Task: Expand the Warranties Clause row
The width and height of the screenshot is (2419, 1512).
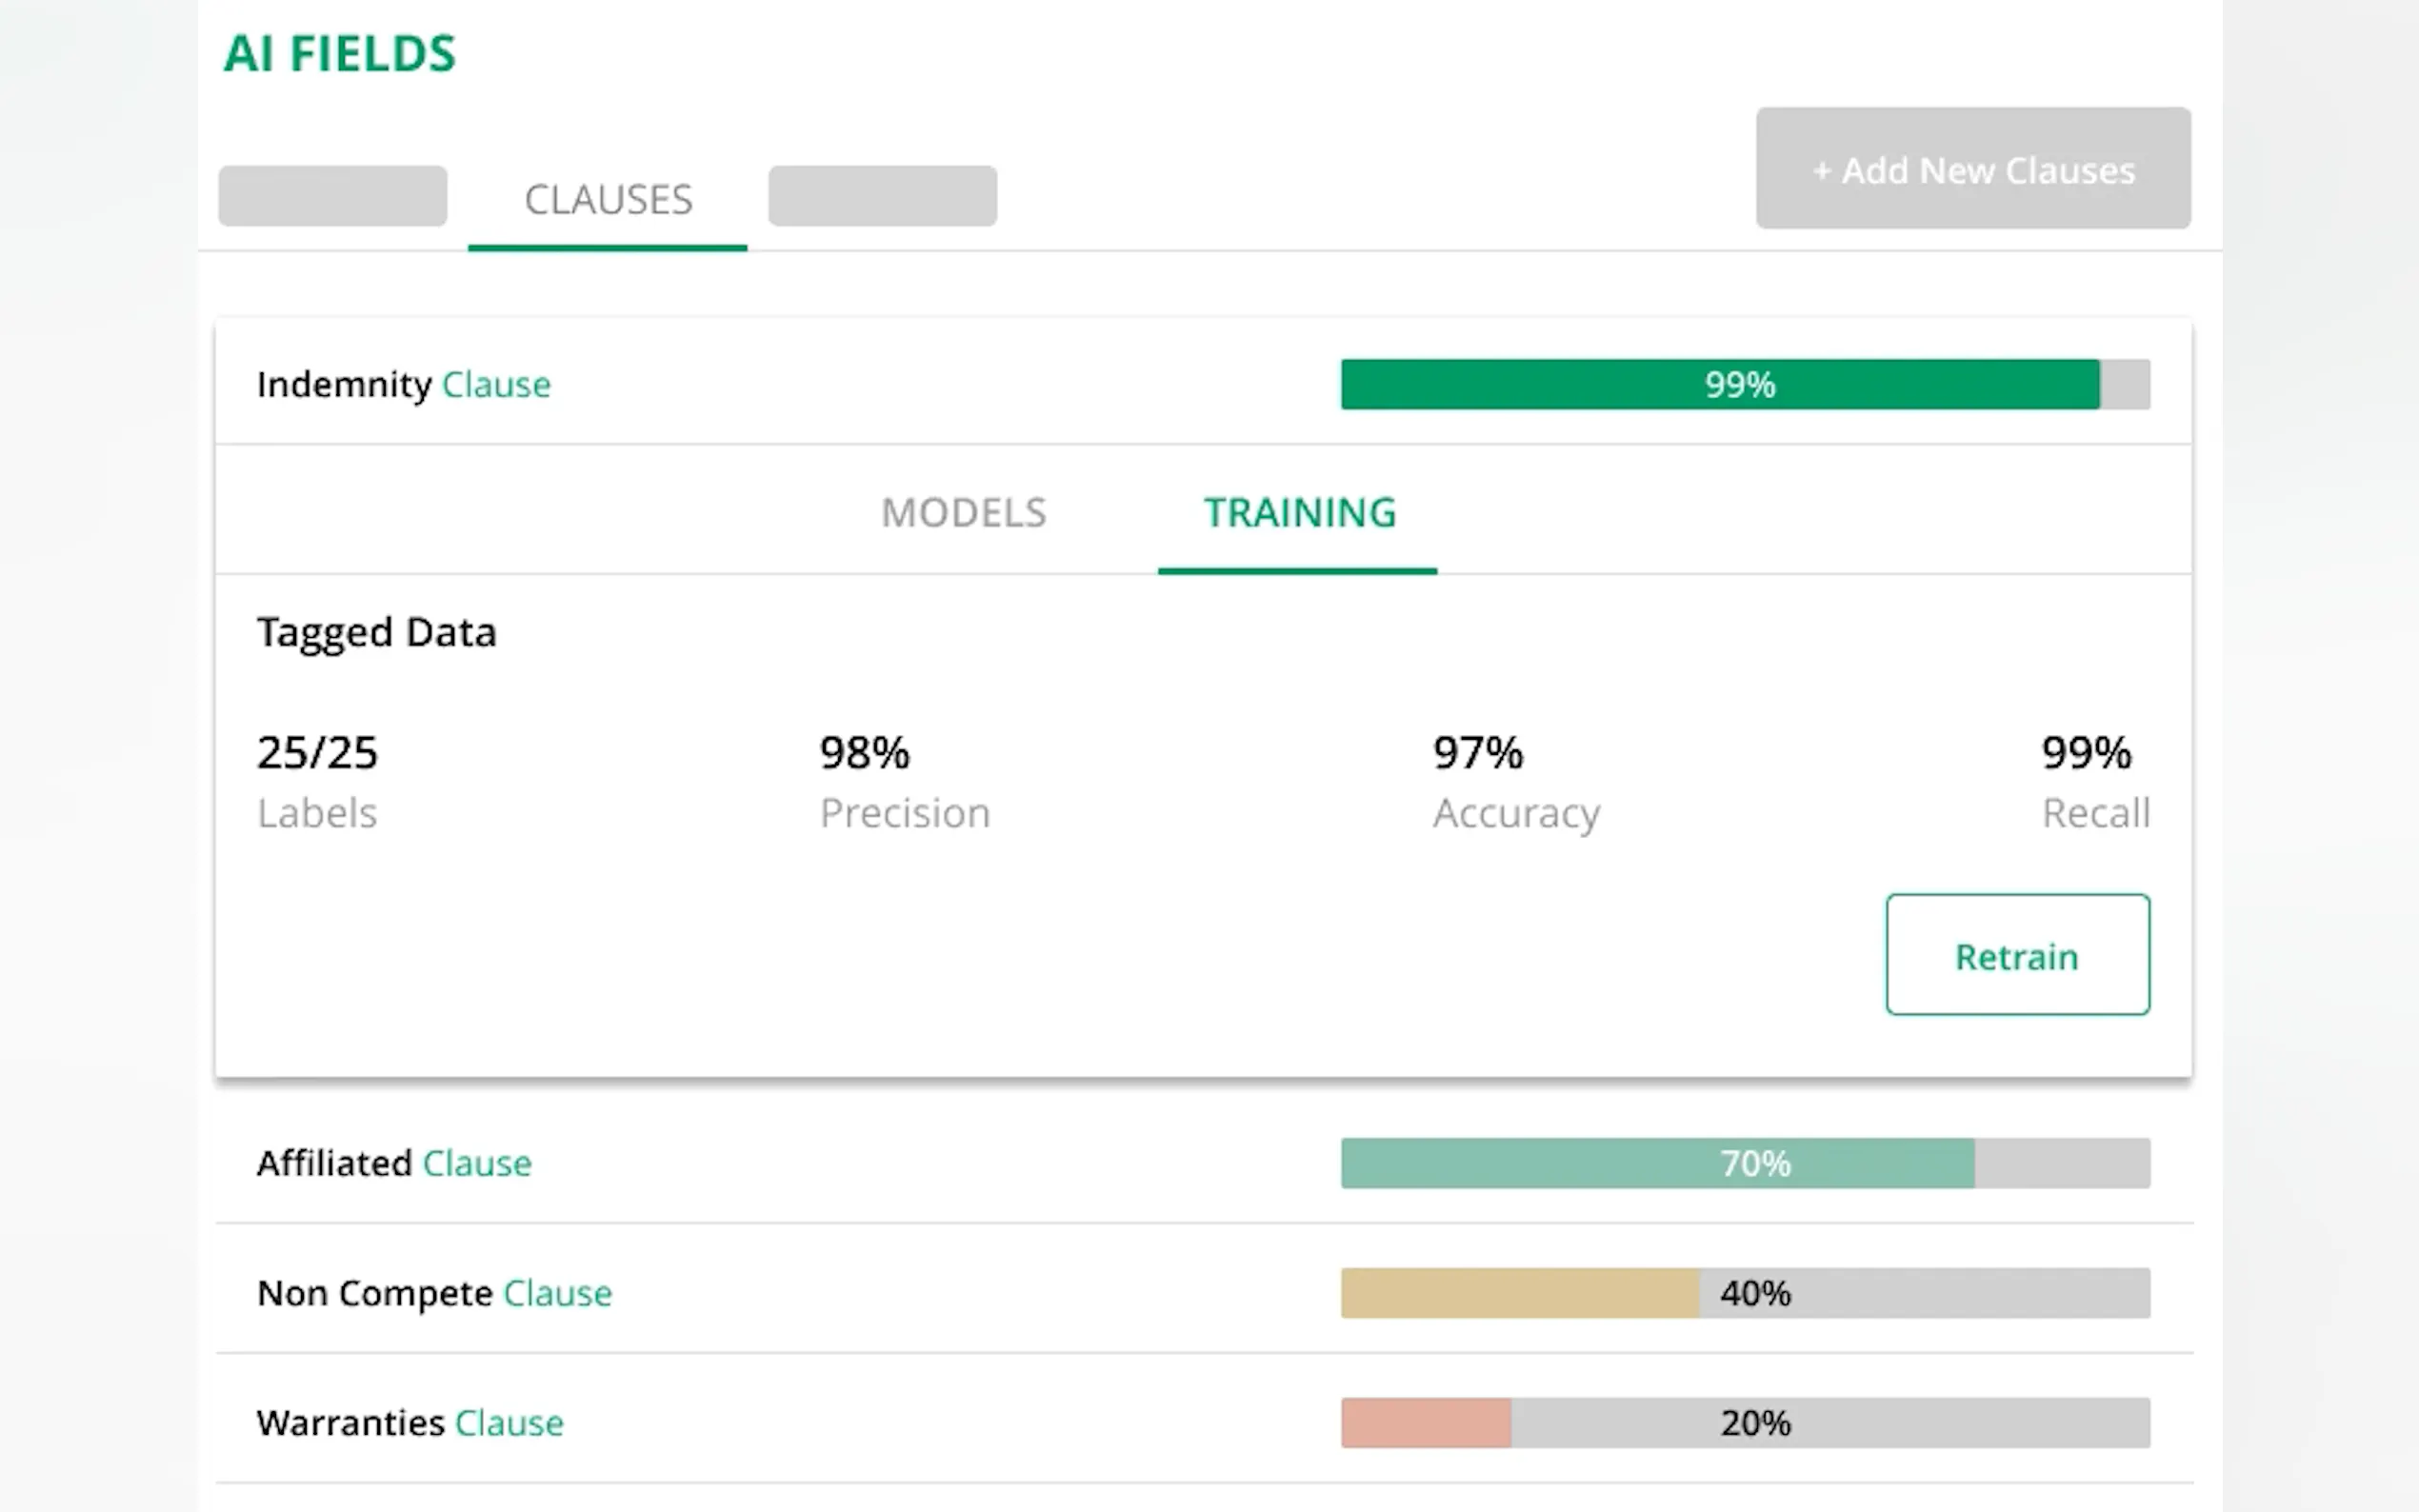Action: point(410,1423)
